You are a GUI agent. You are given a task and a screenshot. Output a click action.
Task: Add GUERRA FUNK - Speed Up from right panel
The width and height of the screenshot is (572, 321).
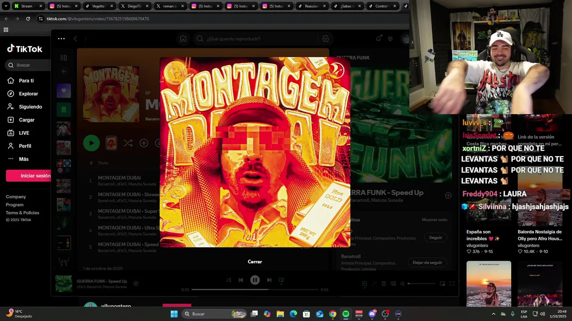(x=448, y=195)
